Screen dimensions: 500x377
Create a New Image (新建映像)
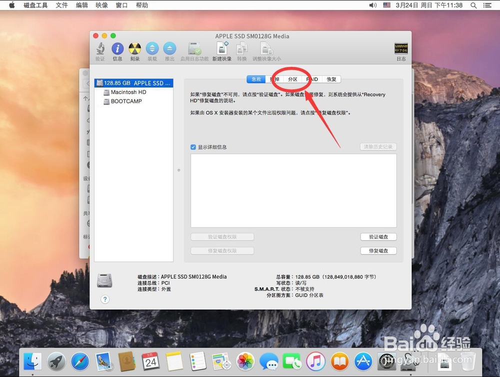pos(222,51)
